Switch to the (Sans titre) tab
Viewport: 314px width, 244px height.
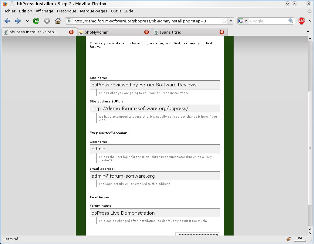click(190, 32)
